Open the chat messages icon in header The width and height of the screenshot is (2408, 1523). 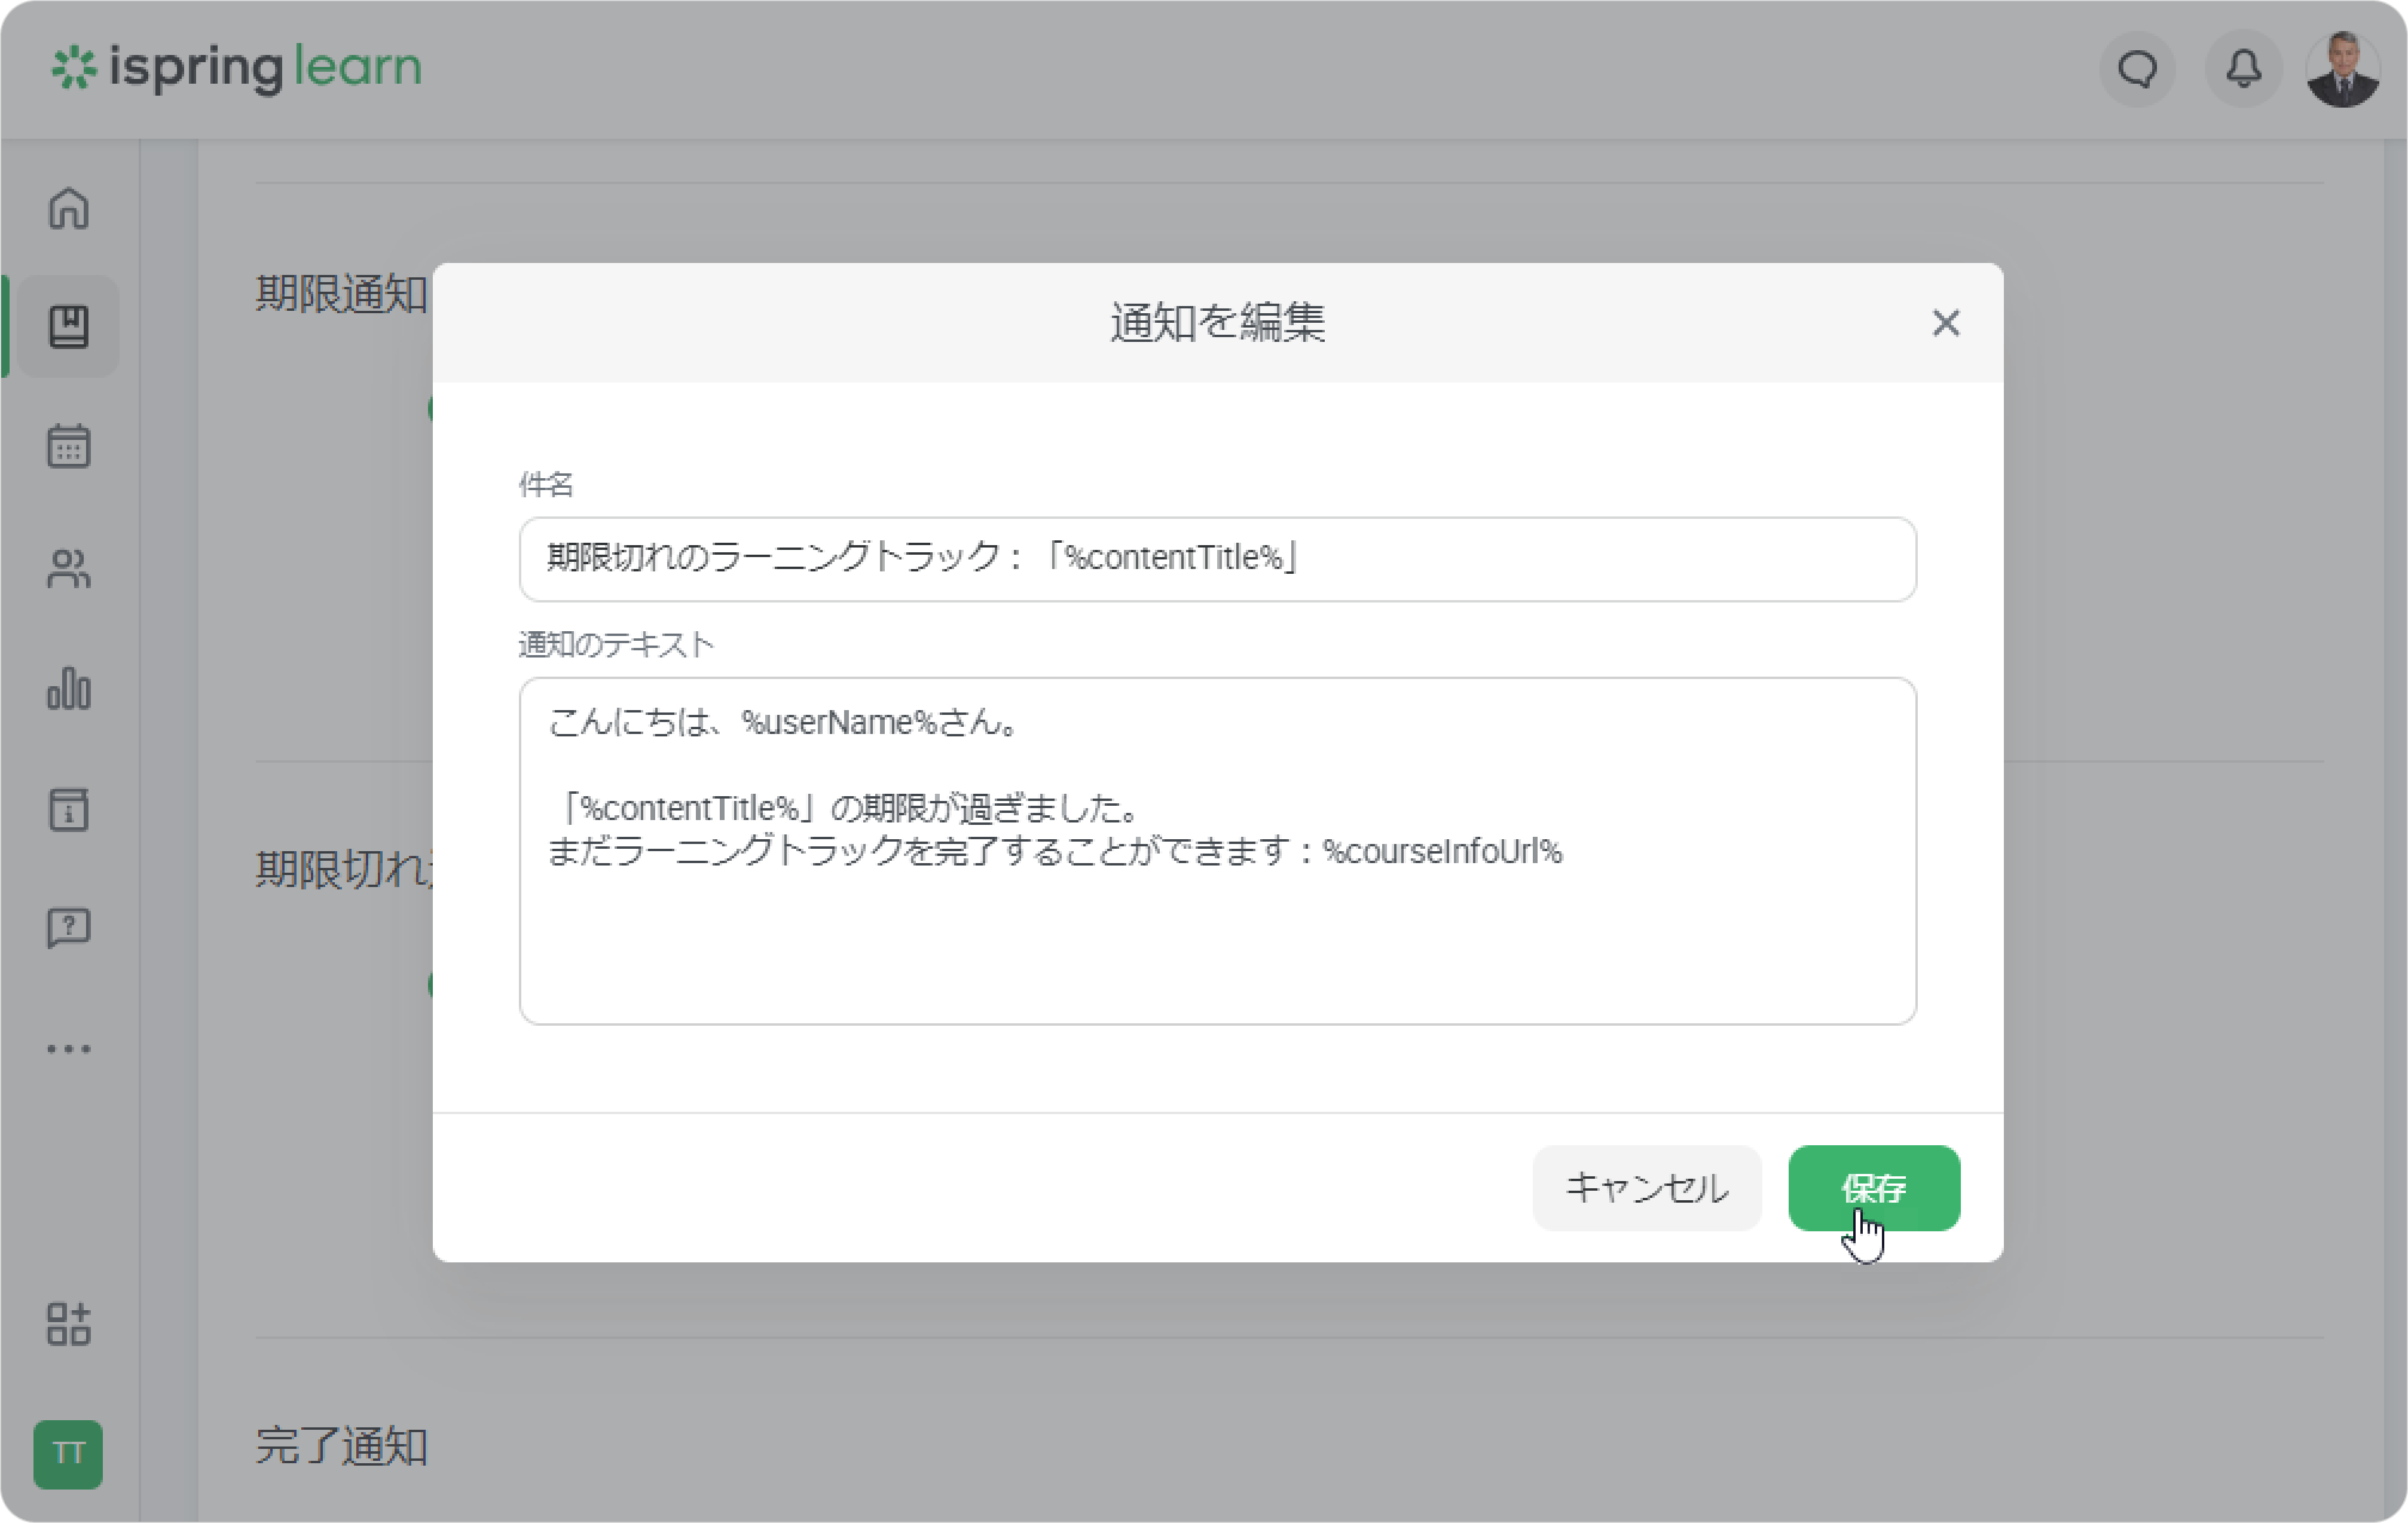pos(2137,69)
